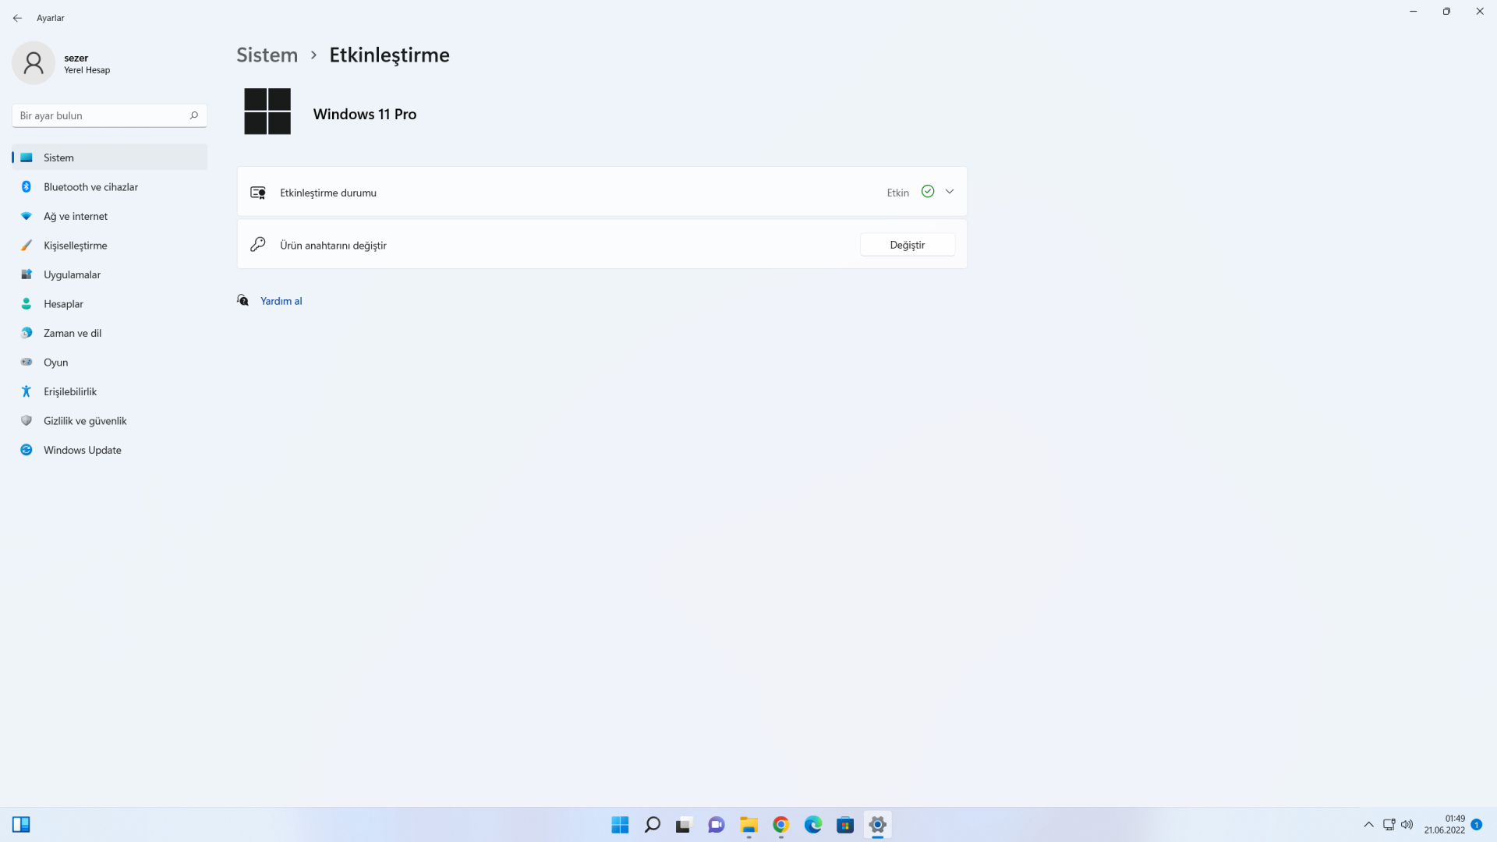The width and height of the screenshot is (1497, 842).
Task: Click the Değiştir button
Action: tap(907, 245)
